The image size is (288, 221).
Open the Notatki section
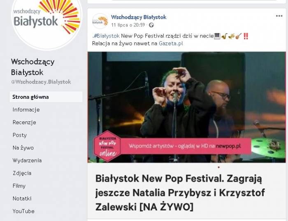point(22,198)
